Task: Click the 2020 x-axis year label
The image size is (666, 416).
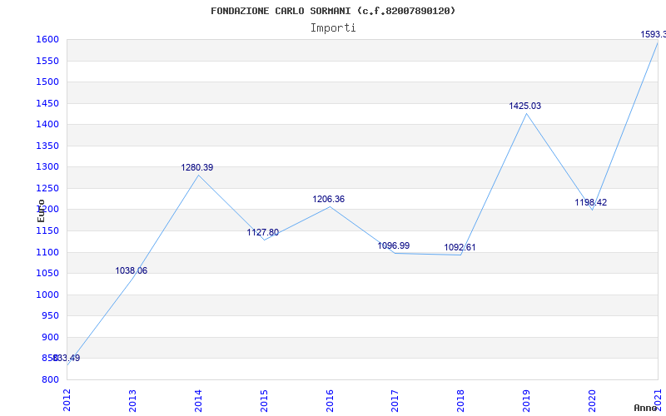Action: [592, 400]
